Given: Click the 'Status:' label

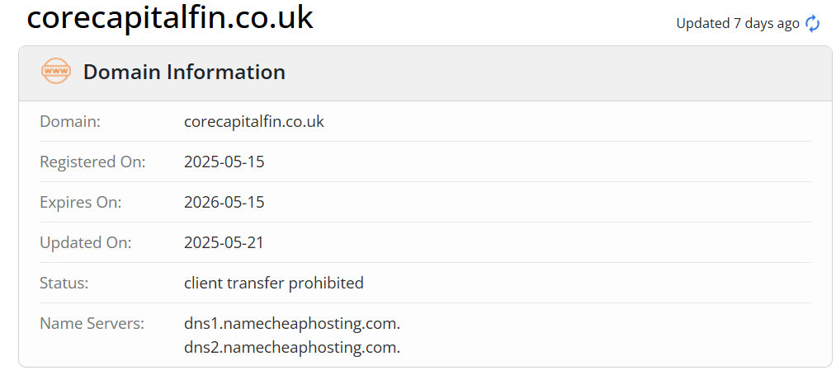Looking at the screenshot, I should 64,283.
